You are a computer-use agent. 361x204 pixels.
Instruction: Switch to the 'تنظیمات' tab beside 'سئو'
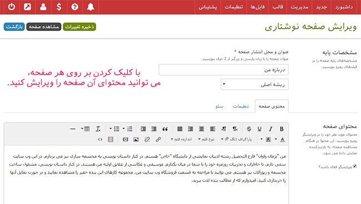pyautogui.click(x=241, y=106)
